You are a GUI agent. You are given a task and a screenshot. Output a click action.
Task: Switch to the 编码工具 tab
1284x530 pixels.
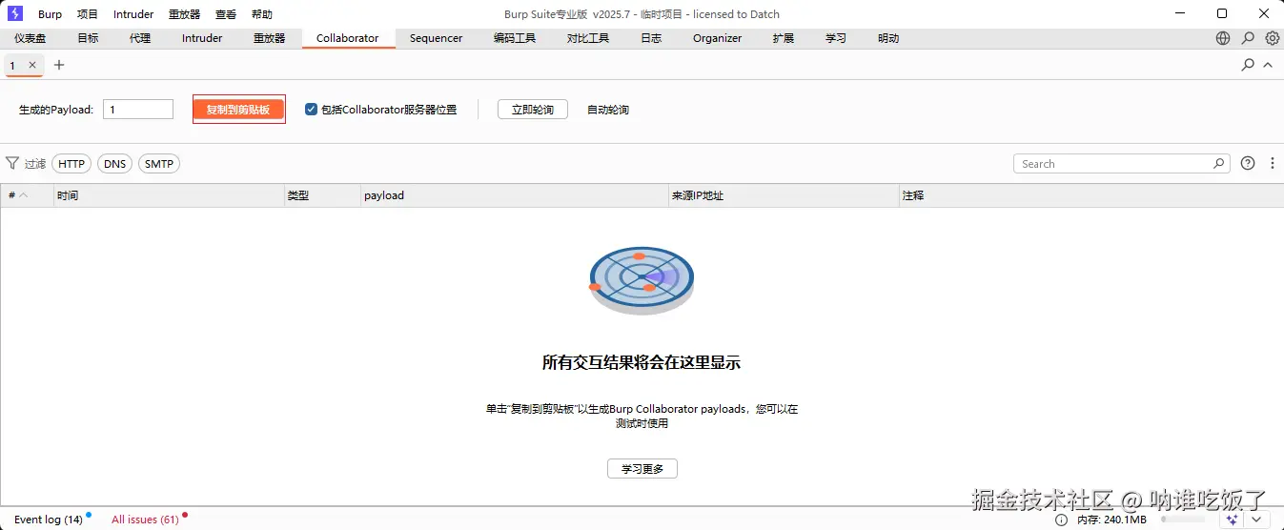(x=515, y=38)
